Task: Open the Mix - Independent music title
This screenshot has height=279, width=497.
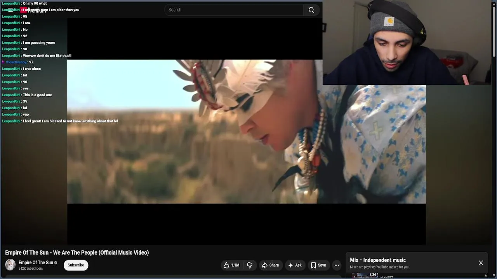Action: pos(378,260)
